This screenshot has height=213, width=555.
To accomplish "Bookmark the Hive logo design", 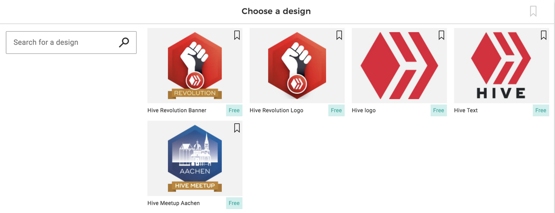I will 441,35.
